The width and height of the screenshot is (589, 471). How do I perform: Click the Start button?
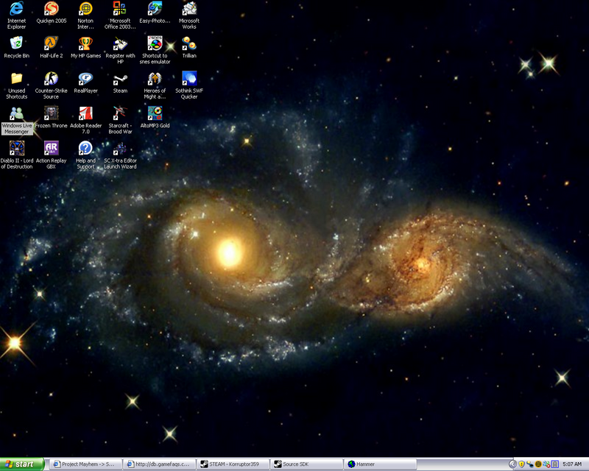(20, 463)
